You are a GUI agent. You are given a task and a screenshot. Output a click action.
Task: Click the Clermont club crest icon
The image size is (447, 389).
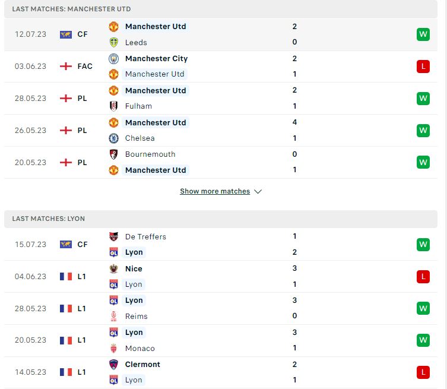[113, 365]
